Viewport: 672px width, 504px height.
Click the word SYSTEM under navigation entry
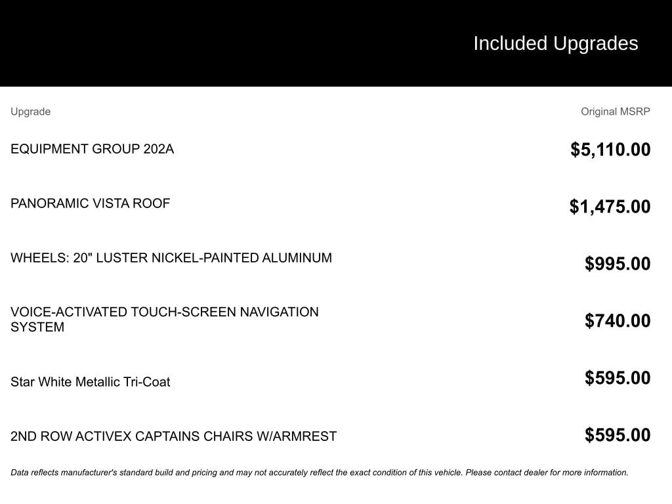point(37,327)
